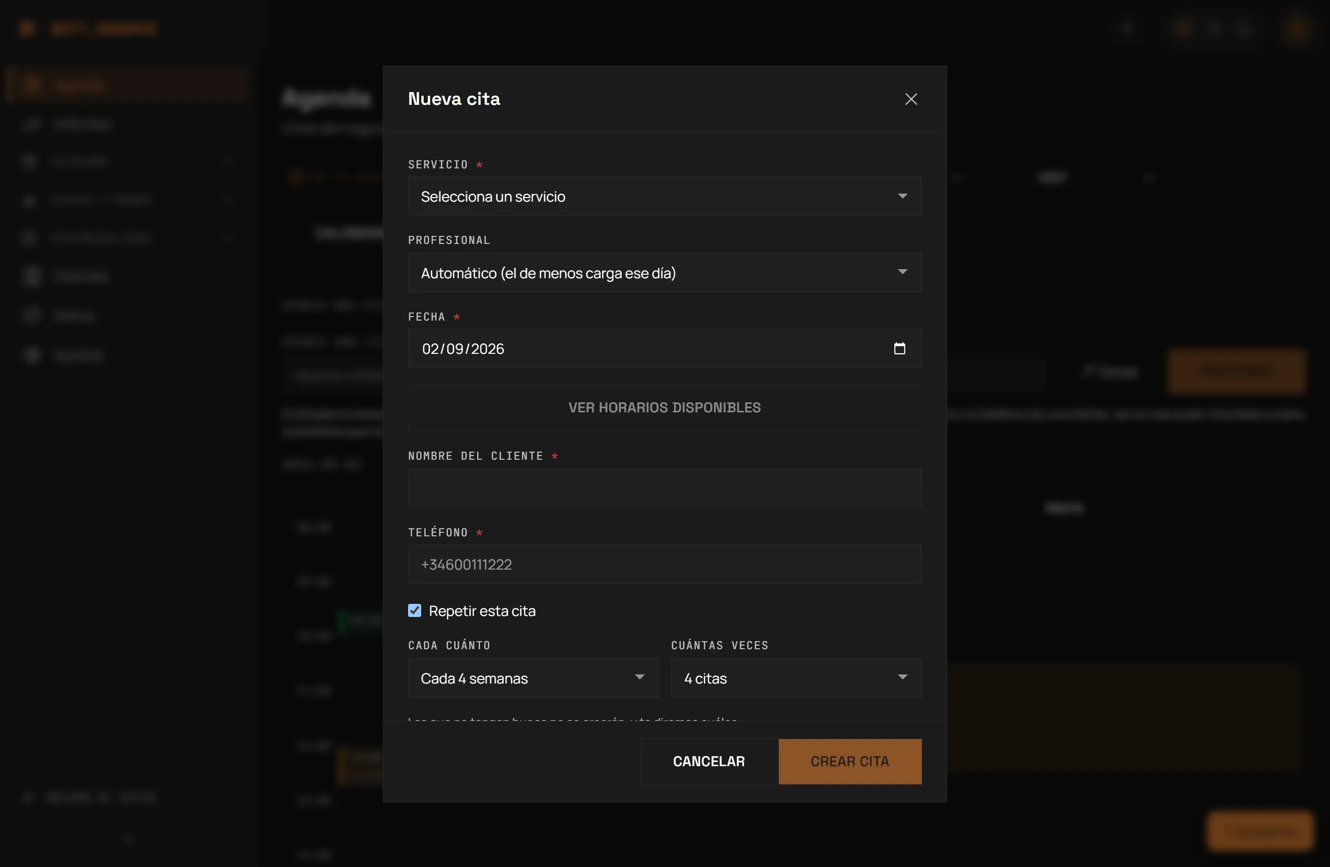Uncheck the Repetir esta cita checkbox
Screen dimensions: 1330x867
tap(415, 610)
